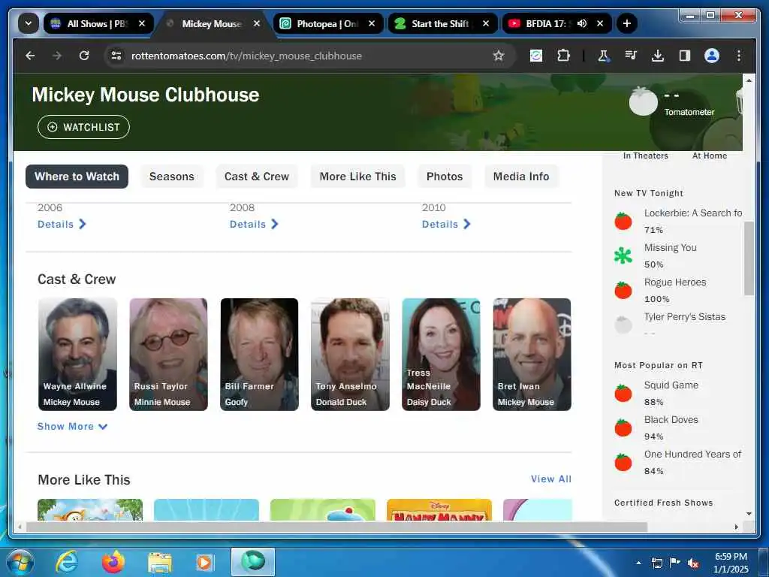Click the green splat icon beside Missing You
Image resolution: width=769 pixels, height=577 pixels.
[x=623, y=255]
